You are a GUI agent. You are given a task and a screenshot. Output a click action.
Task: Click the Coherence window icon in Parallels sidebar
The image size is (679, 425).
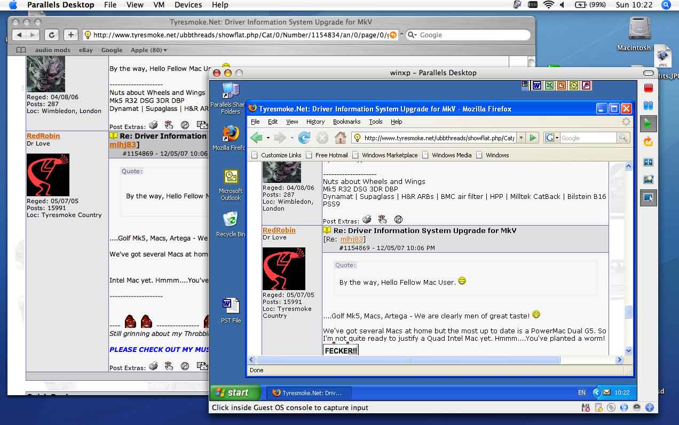[649, 198]
